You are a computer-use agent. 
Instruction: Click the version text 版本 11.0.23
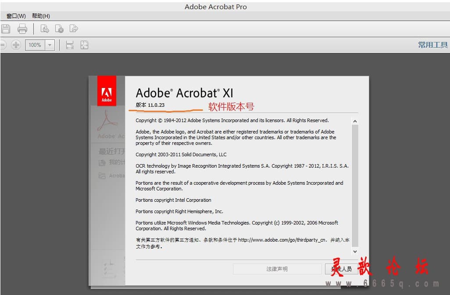coord(150,105)
